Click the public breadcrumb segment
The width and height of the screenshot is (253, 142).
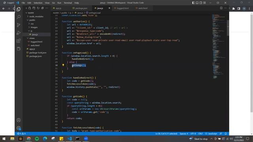click(64, 13)
